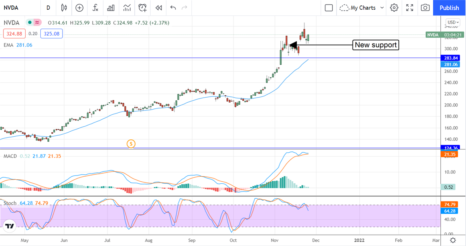Image resolution: width=466 pixels, height=246 pixels.
Task: Select the Stoch indicator legend label
Action: [x=10, y=203]
